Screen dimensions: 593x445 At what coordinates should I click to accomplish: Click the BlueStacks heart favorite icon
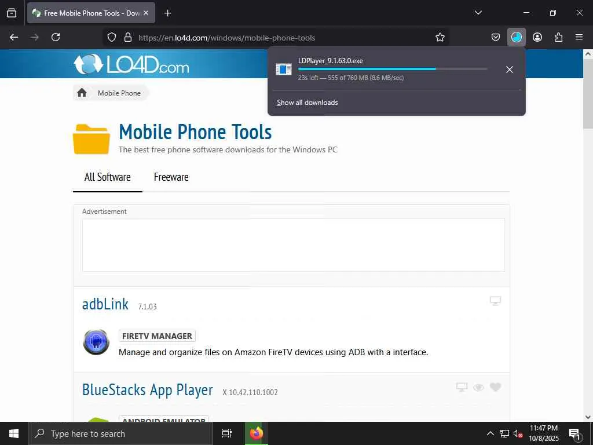[x=496, y=387]
